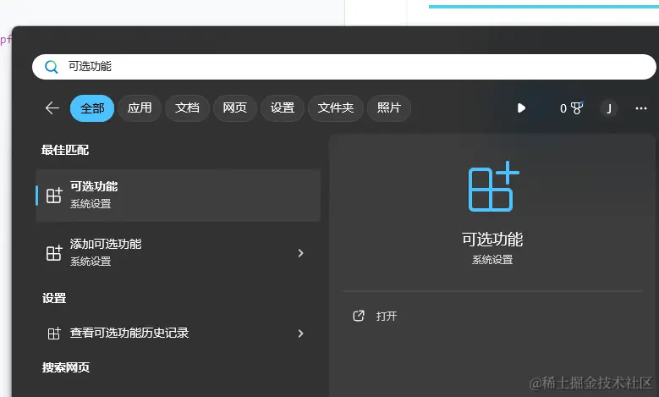This screenshot has height=397, width=659.
Task: Switch to the 文件夹 filter tab
Action: coord(335,108)
